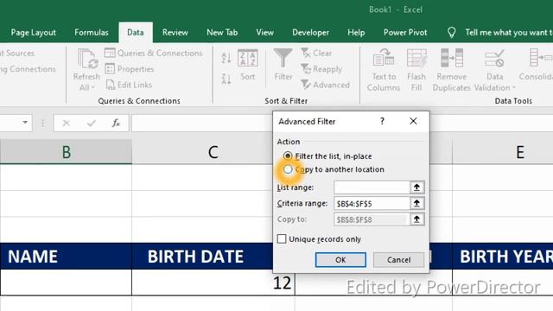This screenshot has height=311, width=553.
Task: Click the Insert Function fx button
Action: 116,123
